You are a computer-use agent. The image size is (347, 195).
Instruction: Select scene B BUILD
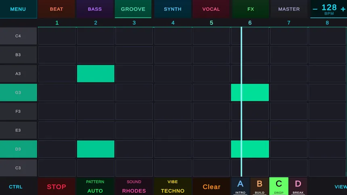[259, 186]
